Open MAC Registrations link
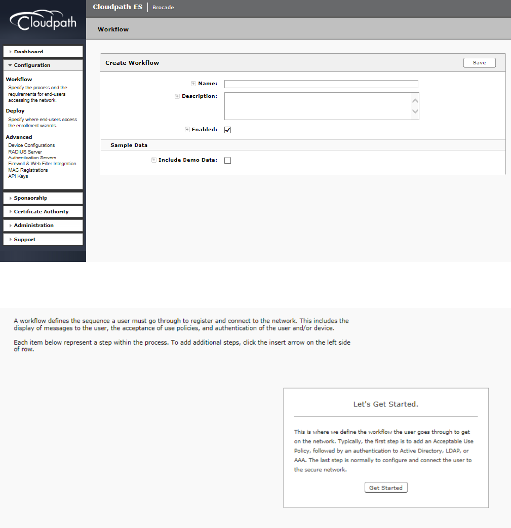Viewport: 511px width, 528px height. tap(28, 170)
